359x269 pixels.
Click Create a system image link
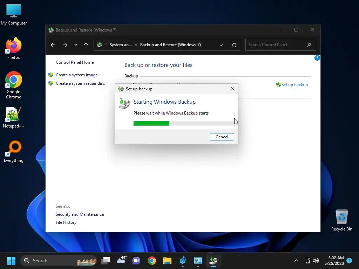[x=77, y=75]
